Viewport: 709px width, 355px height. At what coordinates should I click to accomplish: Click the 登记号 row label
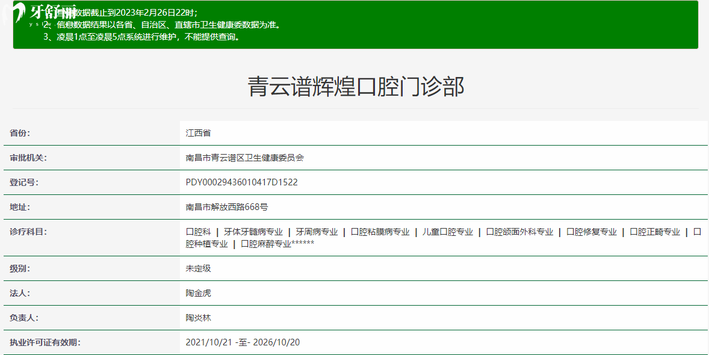(x=23, y=182)
